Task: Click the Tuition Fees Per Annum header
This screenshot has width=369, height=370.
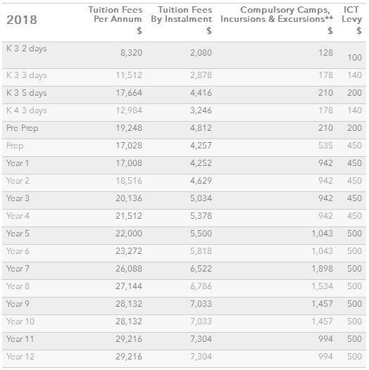Action: click(115, 14)
